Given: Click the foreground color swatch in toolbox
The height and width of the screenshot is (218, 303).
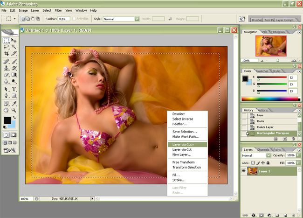Looking at the screenshot, I should [x=8, y=120].
